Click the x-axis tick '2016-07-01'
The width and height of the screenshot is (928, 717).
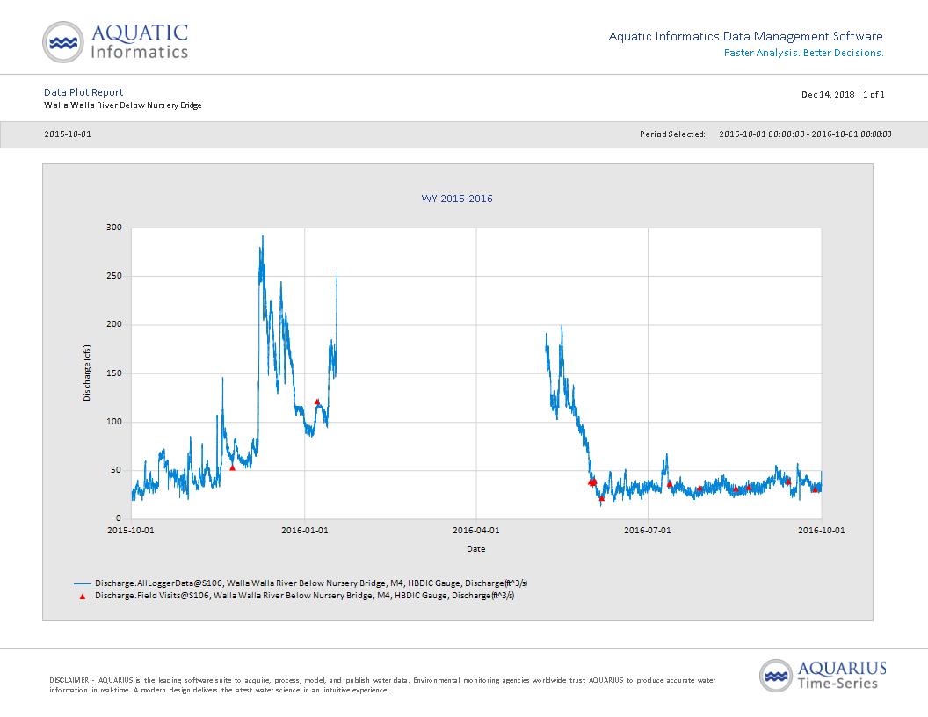(x=648, y=530)
